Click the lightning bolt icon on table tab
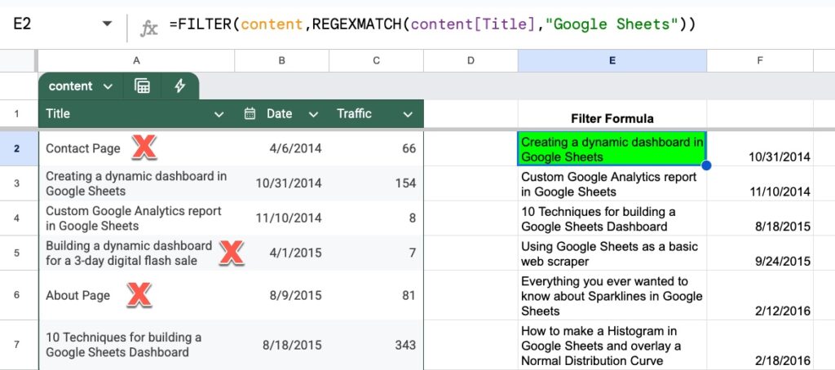Screen dimensions: 835x370 (x=179, y=86)
